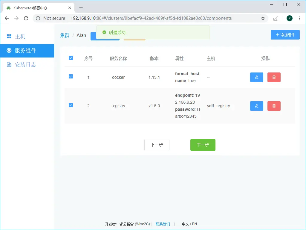Image resolution: width=306 pixels, height=230 pixels.
Task: Toggle the select-all checkbox in table header
Action: coord(71,58)
